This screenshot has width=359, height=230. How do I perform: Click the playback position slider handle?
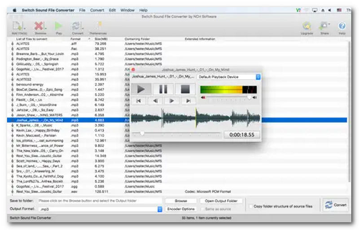point(142,133)
